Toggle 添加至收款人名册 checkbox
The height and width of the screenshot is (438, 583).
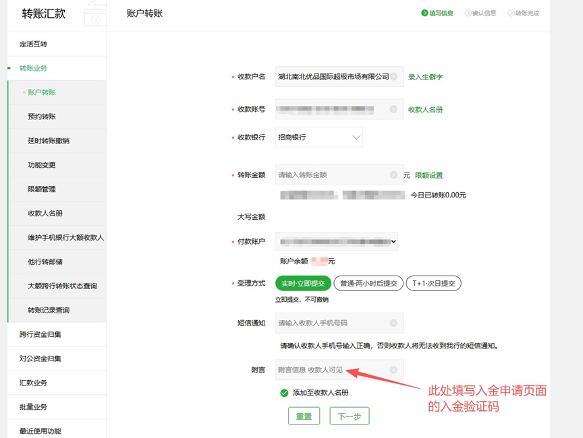point(284,393)
